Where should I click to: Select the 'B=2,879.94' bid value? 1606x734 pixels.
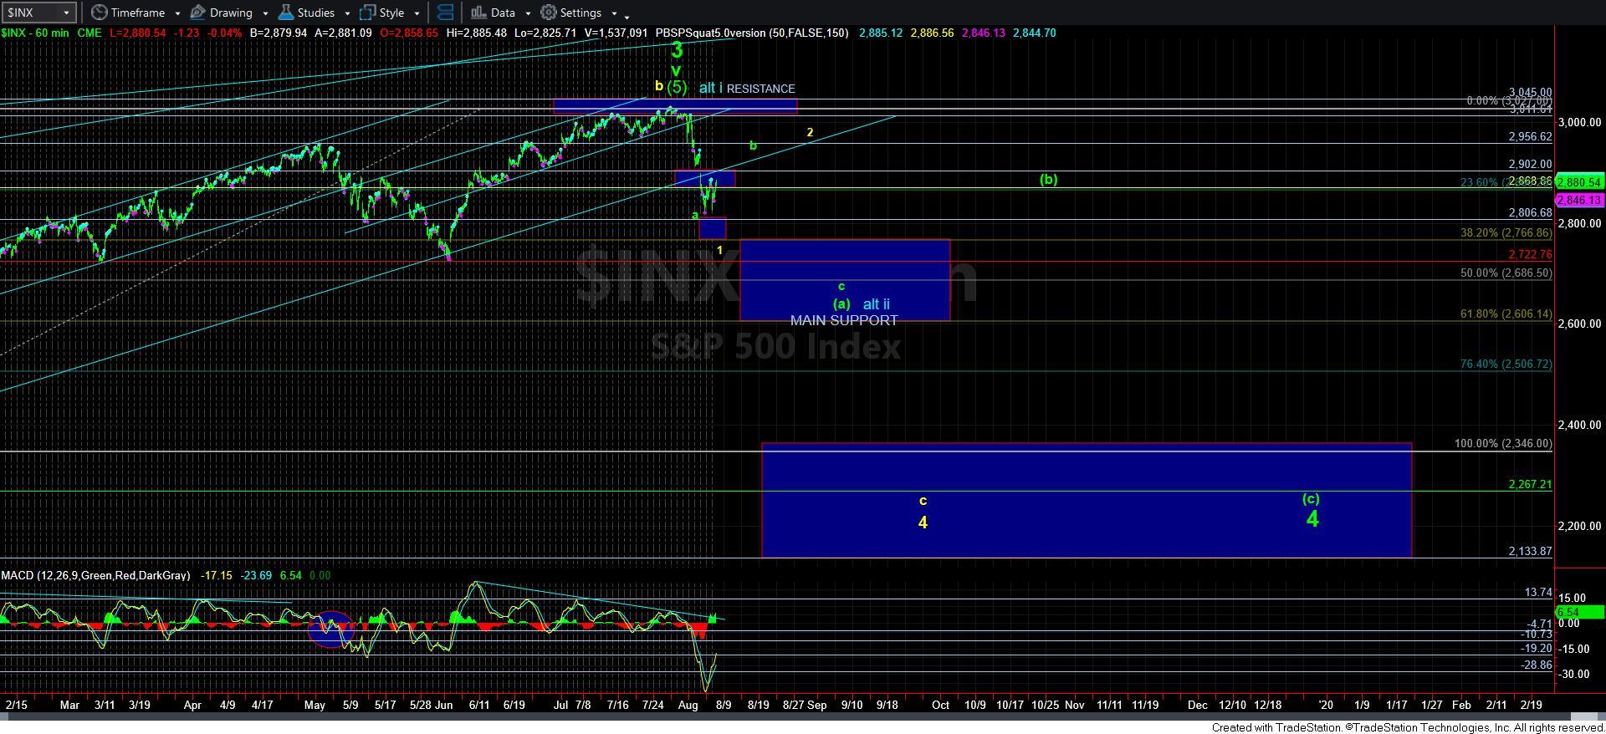[279, 33]
